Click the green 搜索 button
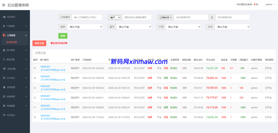278x133 pixels. (63, 36)
